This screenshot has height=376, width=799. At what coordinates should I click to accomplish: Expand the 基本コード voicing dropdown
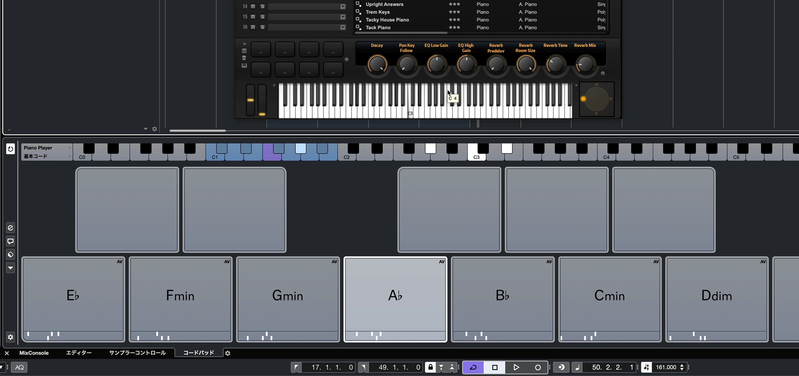click(47, 156)
